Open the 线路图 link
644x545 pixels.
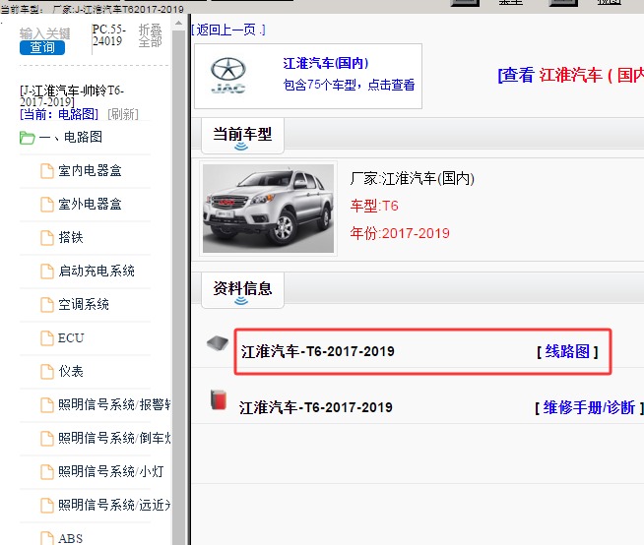[567, 352]
